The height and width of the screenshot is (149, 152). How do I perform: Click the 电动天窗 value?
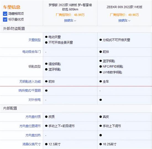54,37
